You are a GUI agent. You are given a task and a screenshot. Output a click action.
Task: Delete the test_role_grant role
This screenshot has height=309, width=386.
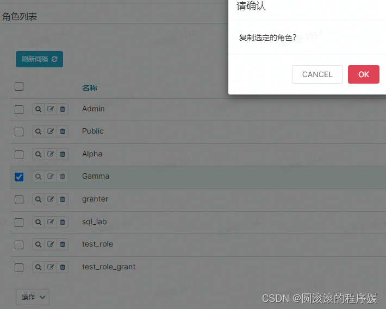pyautogui.click(x=63, y=267)
